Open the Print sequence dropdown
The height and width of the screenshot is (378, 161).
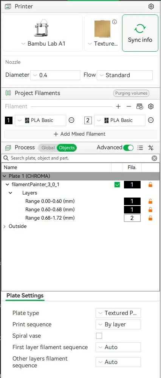coord(118,324)
